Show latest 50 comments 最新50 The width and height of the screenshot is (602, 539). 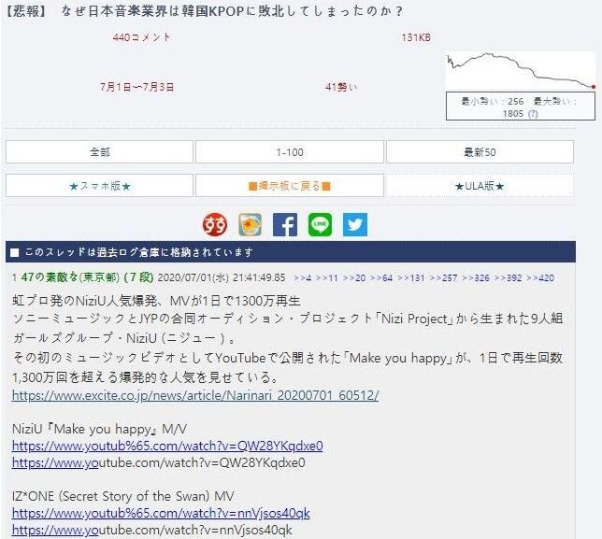pyautogui.click(x=480, y=152)
